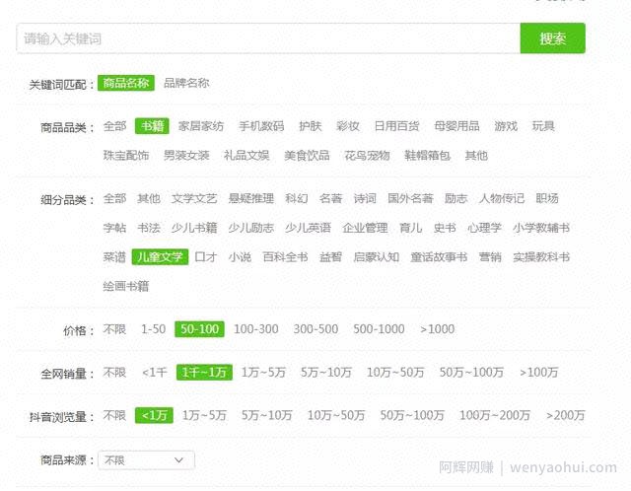The image size is (631, 491).
Task: Select the 科幻 subcategory
Action: coord(297,198)
